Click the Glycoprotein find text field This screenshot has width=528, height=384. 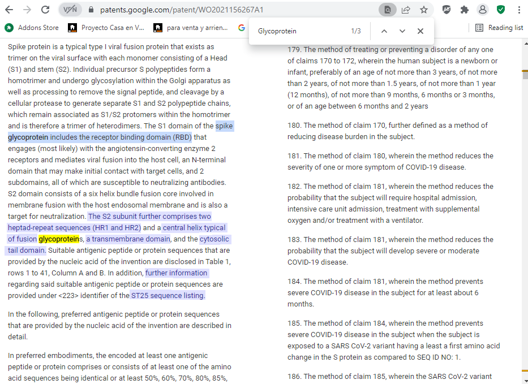click(300, 31)
